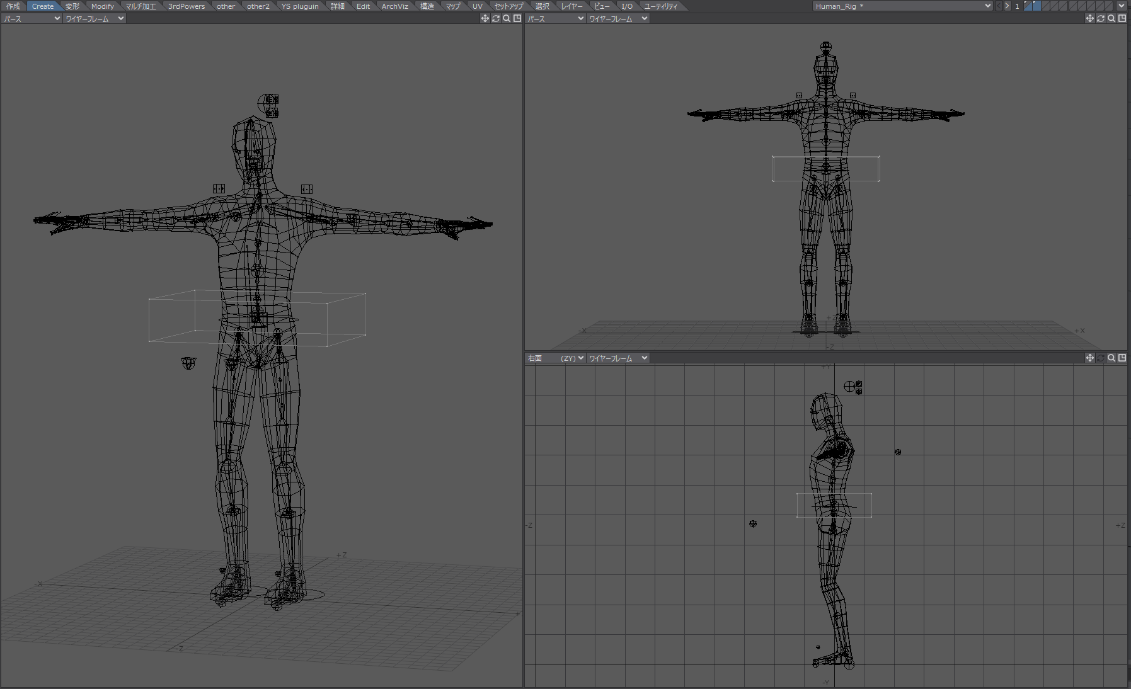The width and height of the screenshot is (1131, 689).
Task: Toggle layer 10 in the layer bank
Action: coord(1108,6)
